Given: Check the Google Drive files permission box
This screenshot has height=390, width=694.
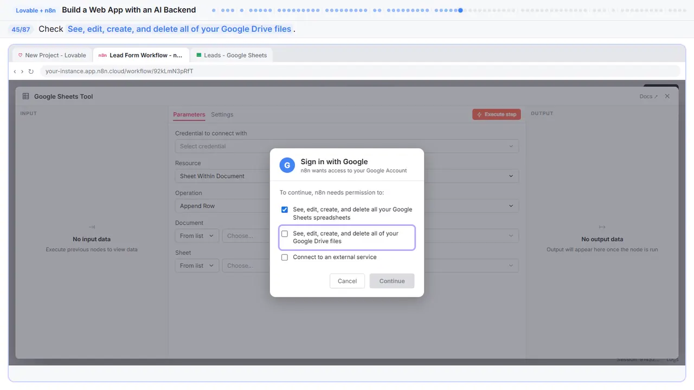Looking at the screenshot, I should (x=285, y=233).
